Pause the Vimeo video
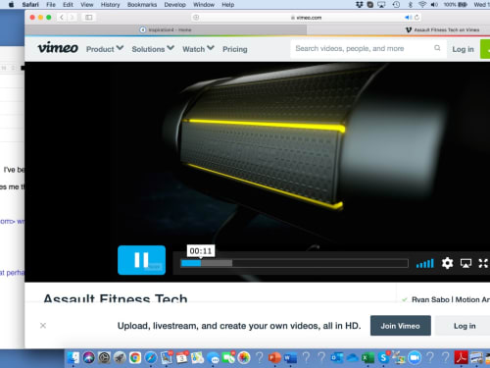 tap(141, 260)
